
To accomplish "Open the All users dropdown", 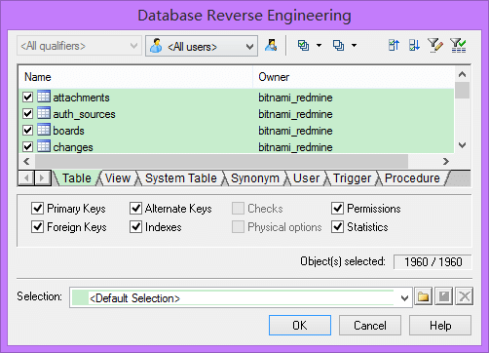I will click(202, 46).
